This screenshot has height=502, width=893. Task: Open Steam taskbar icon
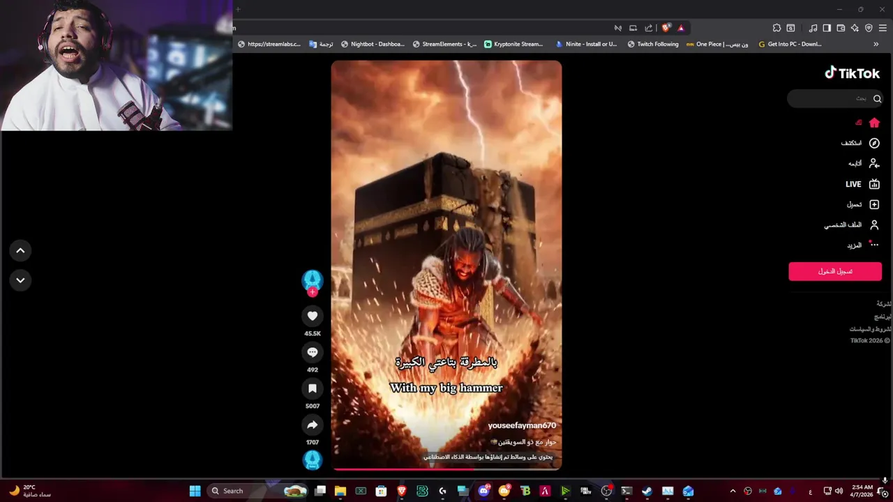pos(647,491)
